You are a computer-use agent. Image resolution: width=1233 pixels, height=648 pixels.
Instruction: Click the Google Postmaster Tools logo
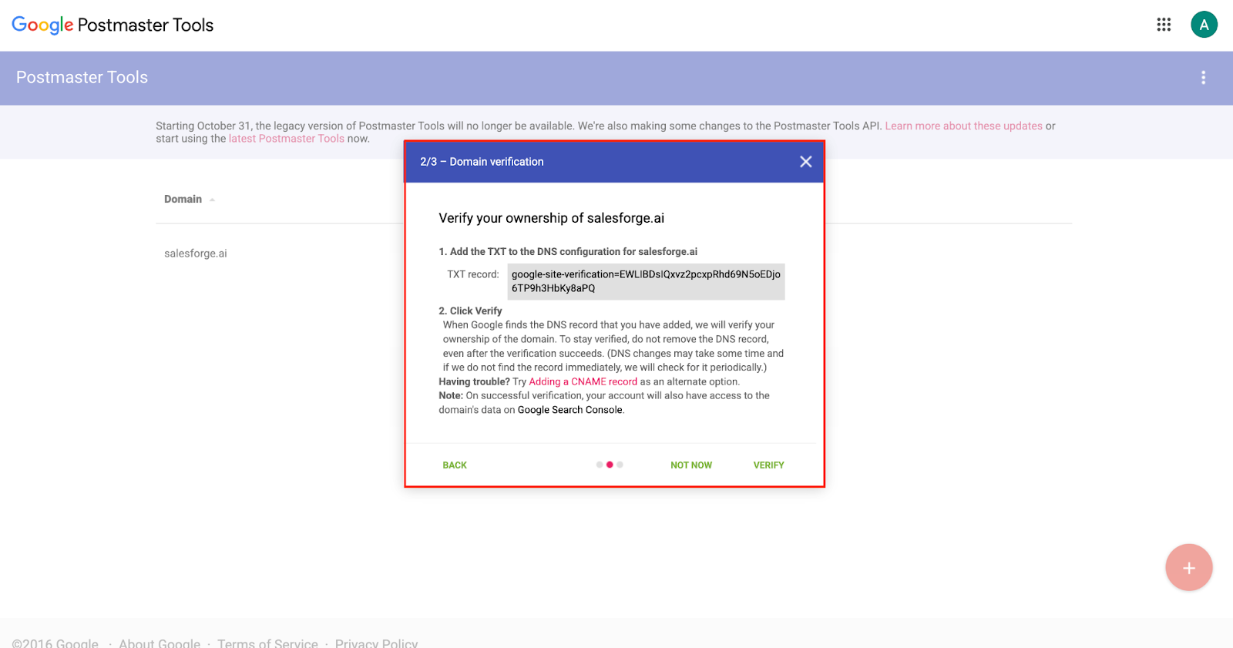tap(113, 25)
